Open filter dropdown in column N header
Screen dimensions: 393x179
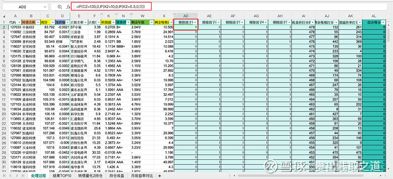point(128,22)
